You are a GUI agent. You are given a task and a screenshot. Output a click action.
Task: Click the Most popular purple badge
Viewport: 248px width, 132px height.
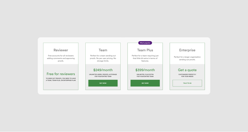click(x=145, y=43)
